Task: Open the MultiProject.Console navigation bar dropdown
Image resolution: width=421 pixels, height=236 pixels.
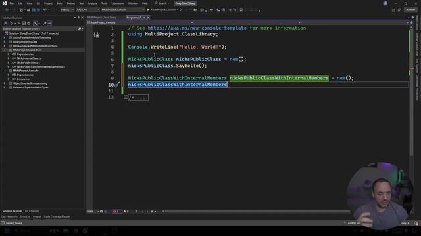Action: click(140, 22)
